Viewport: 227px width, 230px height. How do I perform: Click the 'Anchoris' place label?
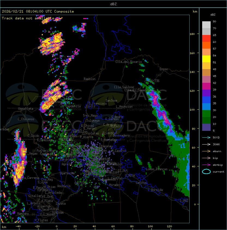coord(64,186)
